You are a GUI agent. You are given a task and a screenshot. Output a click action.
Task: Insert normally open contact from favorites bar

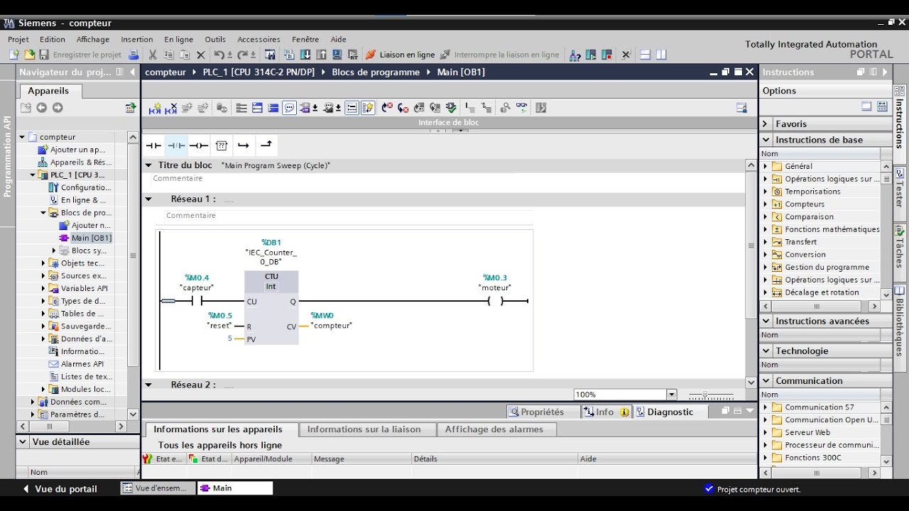(154, 145)
